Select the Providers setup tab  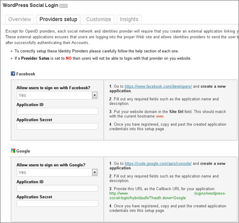tap(58, 19)
